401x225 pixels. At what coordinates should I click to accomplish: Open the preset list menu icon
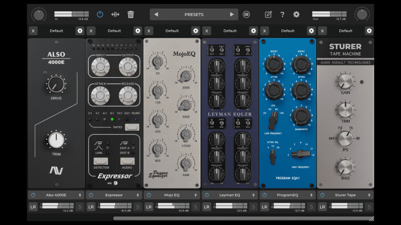(246, 15)
